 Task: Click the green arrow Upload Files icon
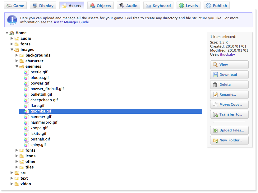coord(215,130)
